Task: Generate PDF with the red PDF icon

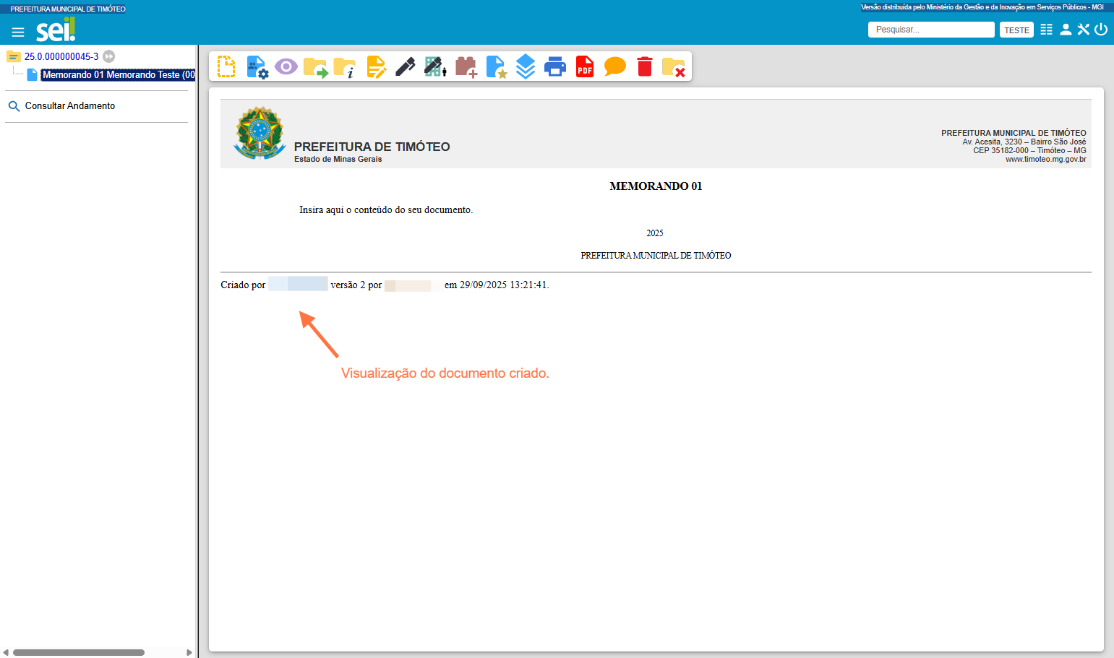Action: point(585,66)
